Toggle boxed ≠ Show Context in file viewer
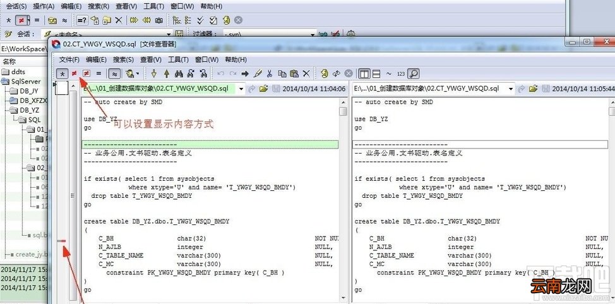Screen dimensions: 615x304 tap(87, 73)
